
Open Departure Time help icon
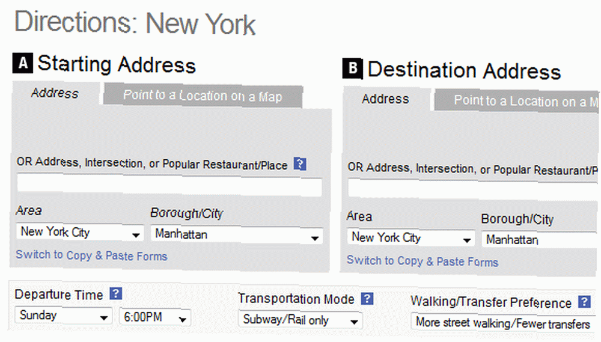116,294
